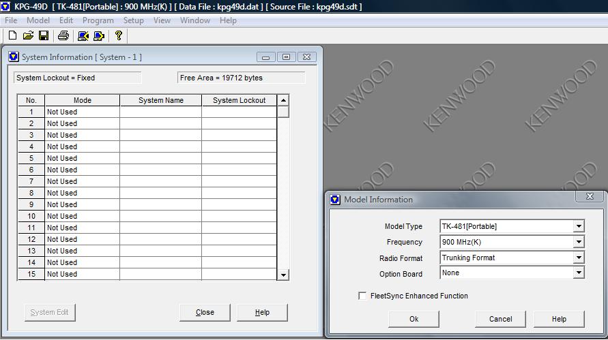Write data to radio toolbar icon
Viewport: 608px width, 340px height.
99,35
